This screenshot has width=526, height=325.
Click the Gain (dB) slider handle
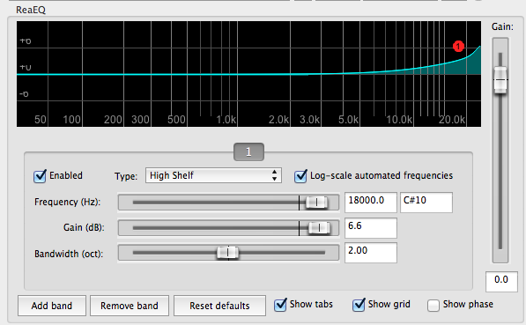[x=319, y=228]
